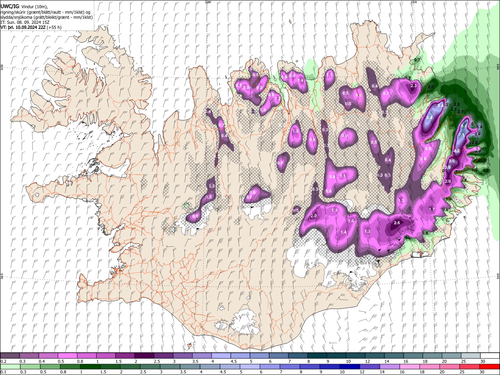Screen dimensions: 500x375
Task: Click the lavender 14 swatch in lower legend
Action: pyautogui.click(x=389, y=366)
